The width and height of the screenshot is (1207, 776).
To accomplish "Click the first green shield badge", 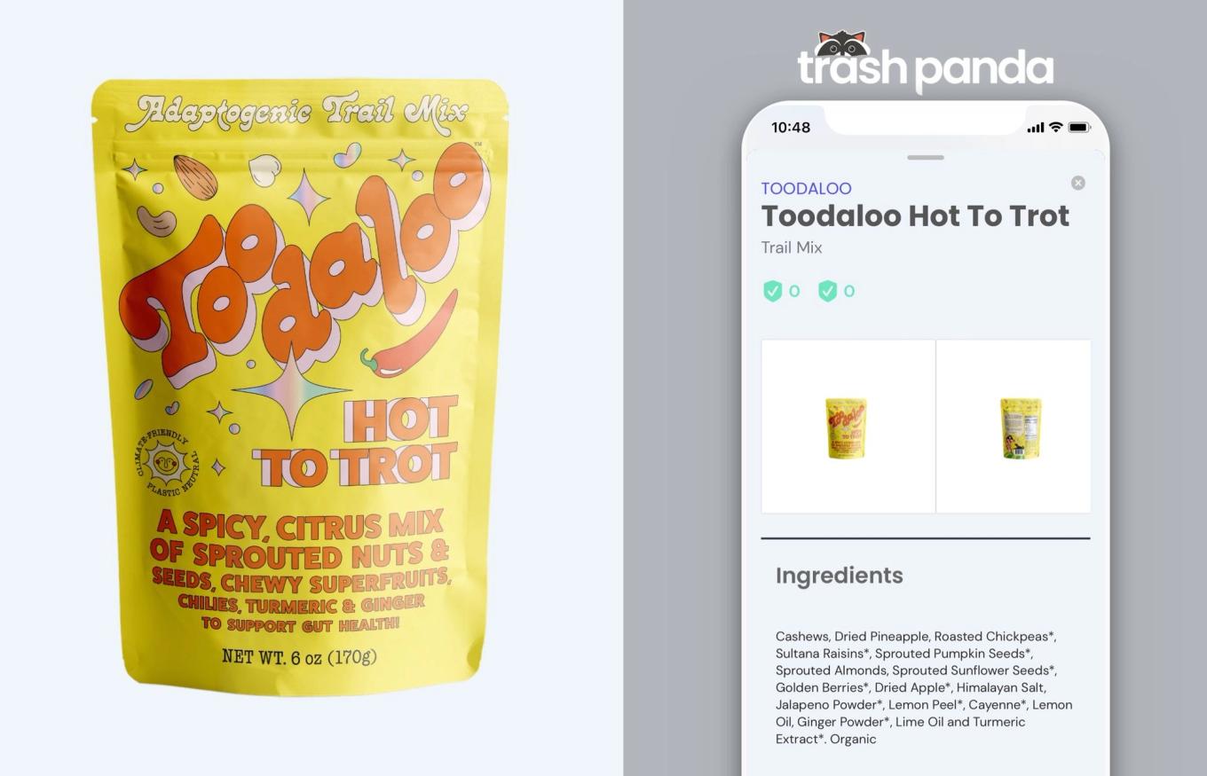I will click(773, 291).
